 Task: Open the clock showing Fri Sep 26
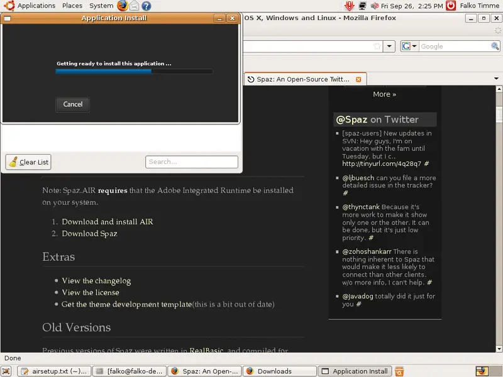[412, 6]
